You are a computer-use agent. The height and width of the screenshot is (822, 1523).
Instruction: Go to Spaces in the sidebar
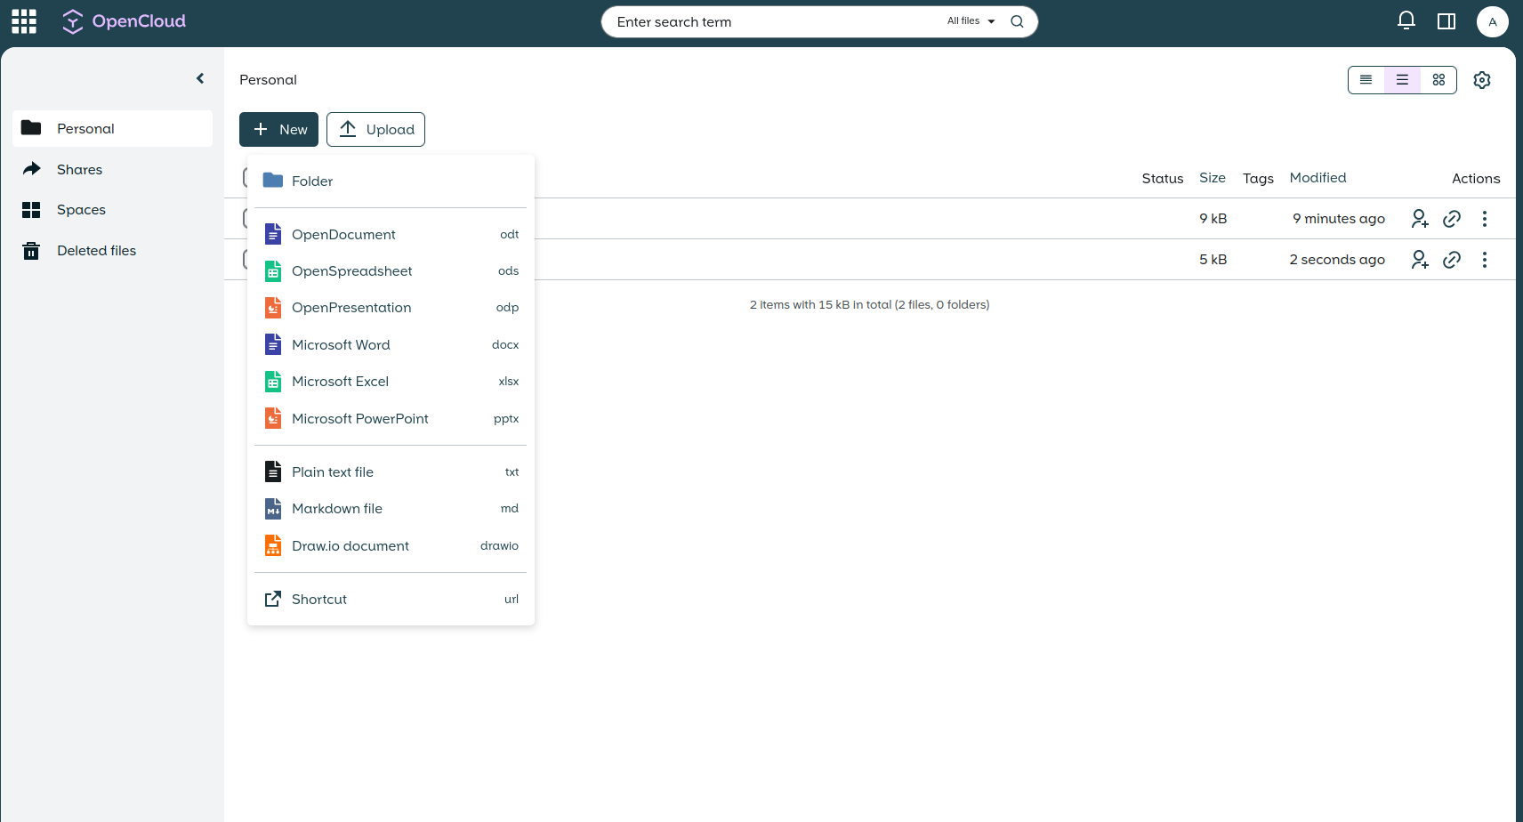(112, 210)
